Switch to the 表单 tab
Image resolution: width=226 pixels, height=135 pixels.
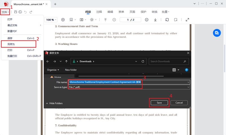click(x=121, y=12)
